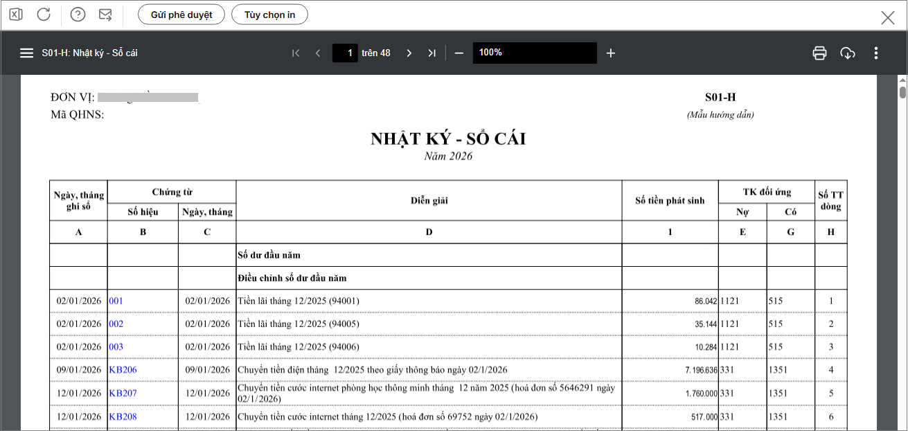This screenshot has width=908, height=431.
Task: Zoom in with the plus button
Action: 610,53
